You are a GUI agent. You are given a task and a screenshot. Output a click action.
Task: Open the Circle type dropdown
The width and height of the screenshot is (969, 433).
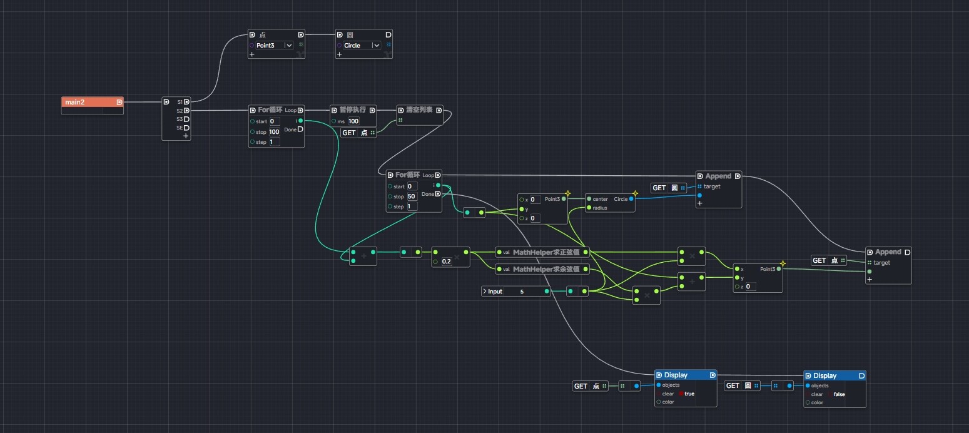(375, 46)
